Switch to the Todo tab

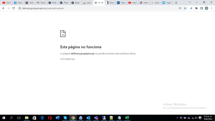[30, 3]
